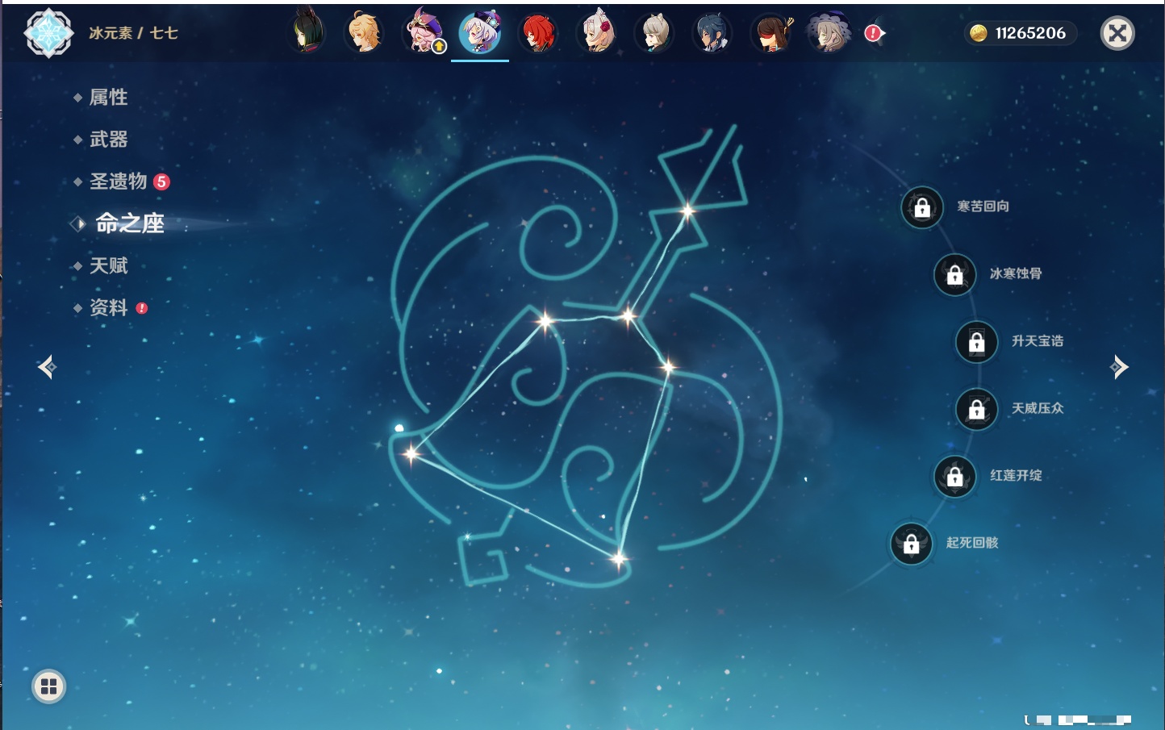Open the 武器 weapon menu
Viewport: 1165px width, 730px height.
108,140
